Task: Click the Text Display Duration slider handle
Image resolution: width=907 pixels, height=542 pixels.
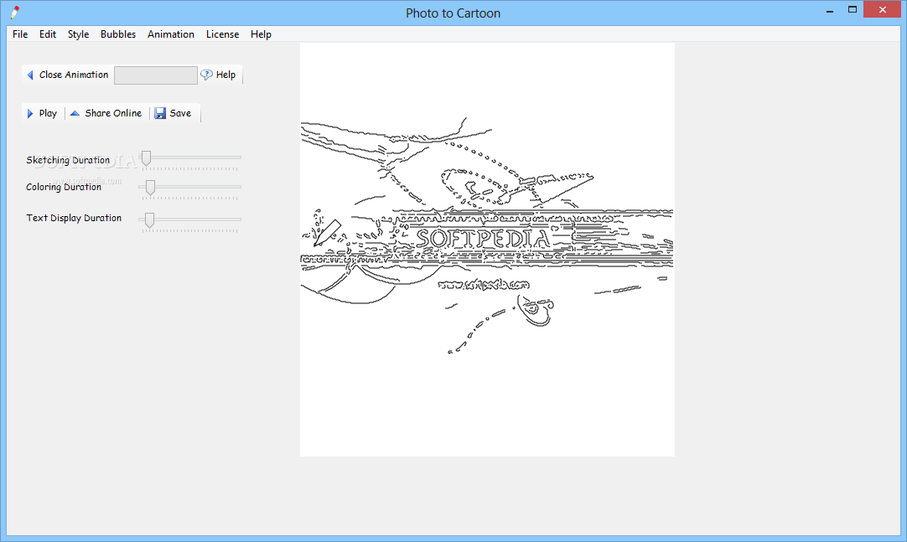Action: pyautogui.click(x=150, y=220)
